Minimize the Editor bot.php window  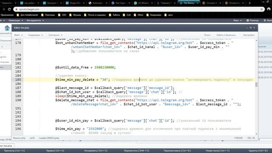[247, 28]
